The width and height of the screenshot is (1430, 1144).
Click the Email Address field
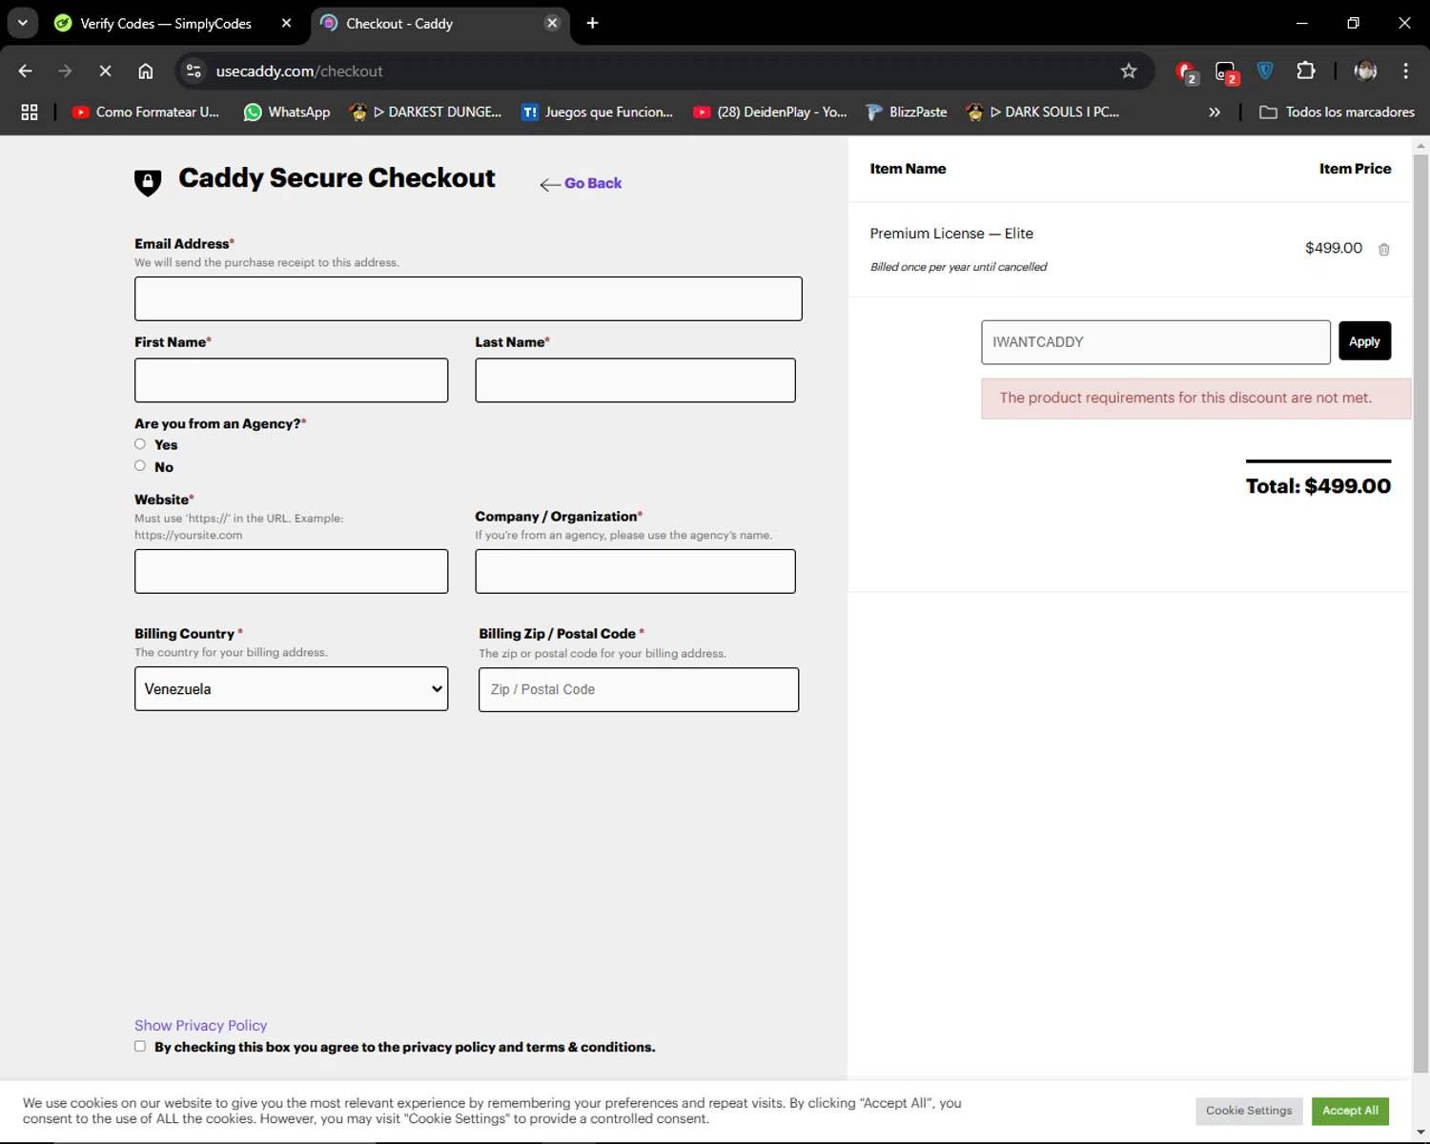point(468,298)
